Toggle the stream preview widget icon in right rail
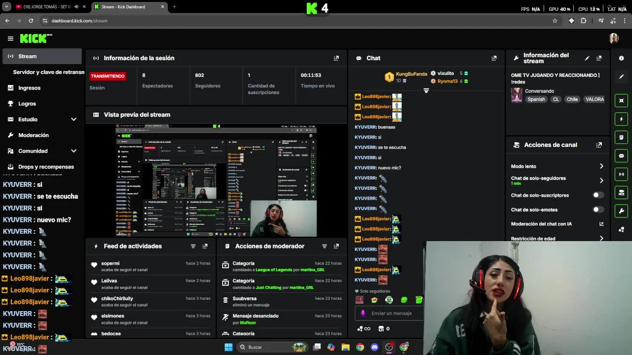Viewport: 632px width, 355px height. click(x=621, y=101)
